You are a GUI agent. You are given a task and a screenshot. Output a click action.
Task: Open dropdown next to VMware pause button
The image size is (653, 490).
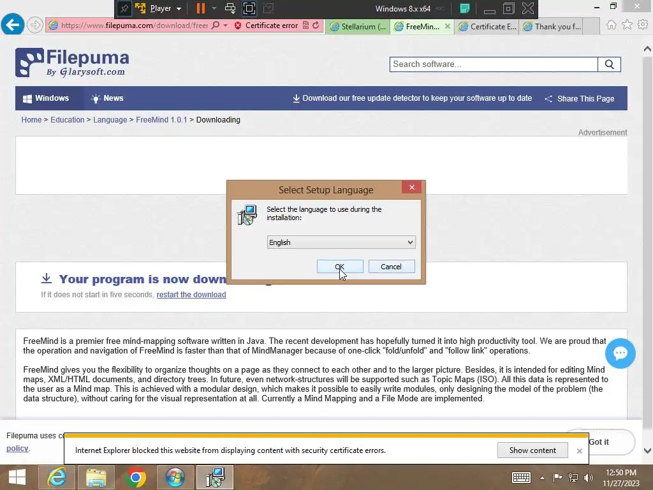(x=214, y=8)
